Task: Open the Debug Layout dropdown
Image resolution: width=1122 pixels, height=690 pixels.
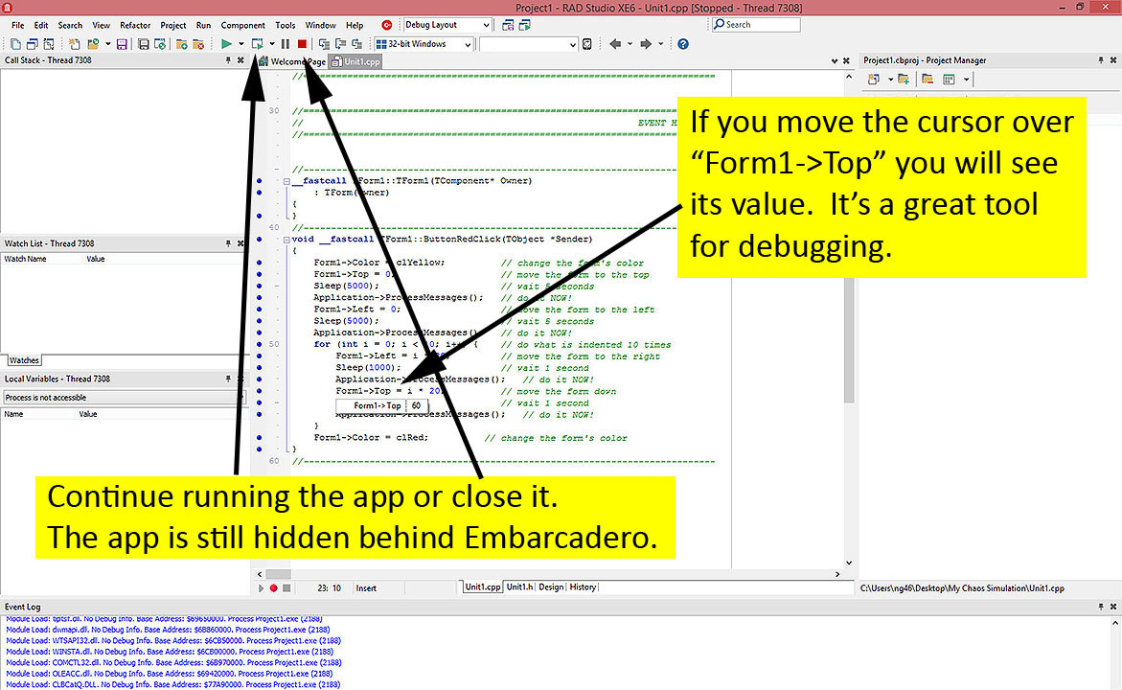Action: tap(487, 25)
